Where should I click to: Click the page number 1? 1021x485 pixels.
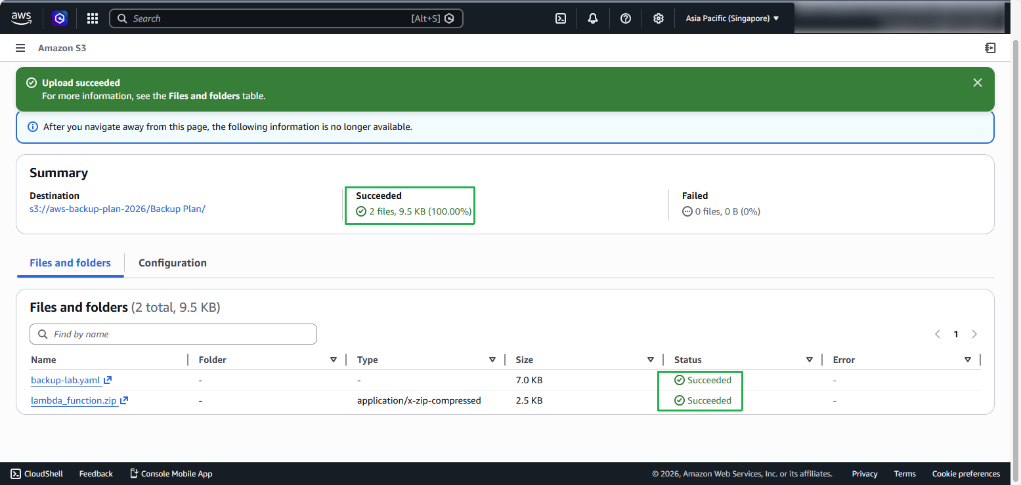(956, 334)
